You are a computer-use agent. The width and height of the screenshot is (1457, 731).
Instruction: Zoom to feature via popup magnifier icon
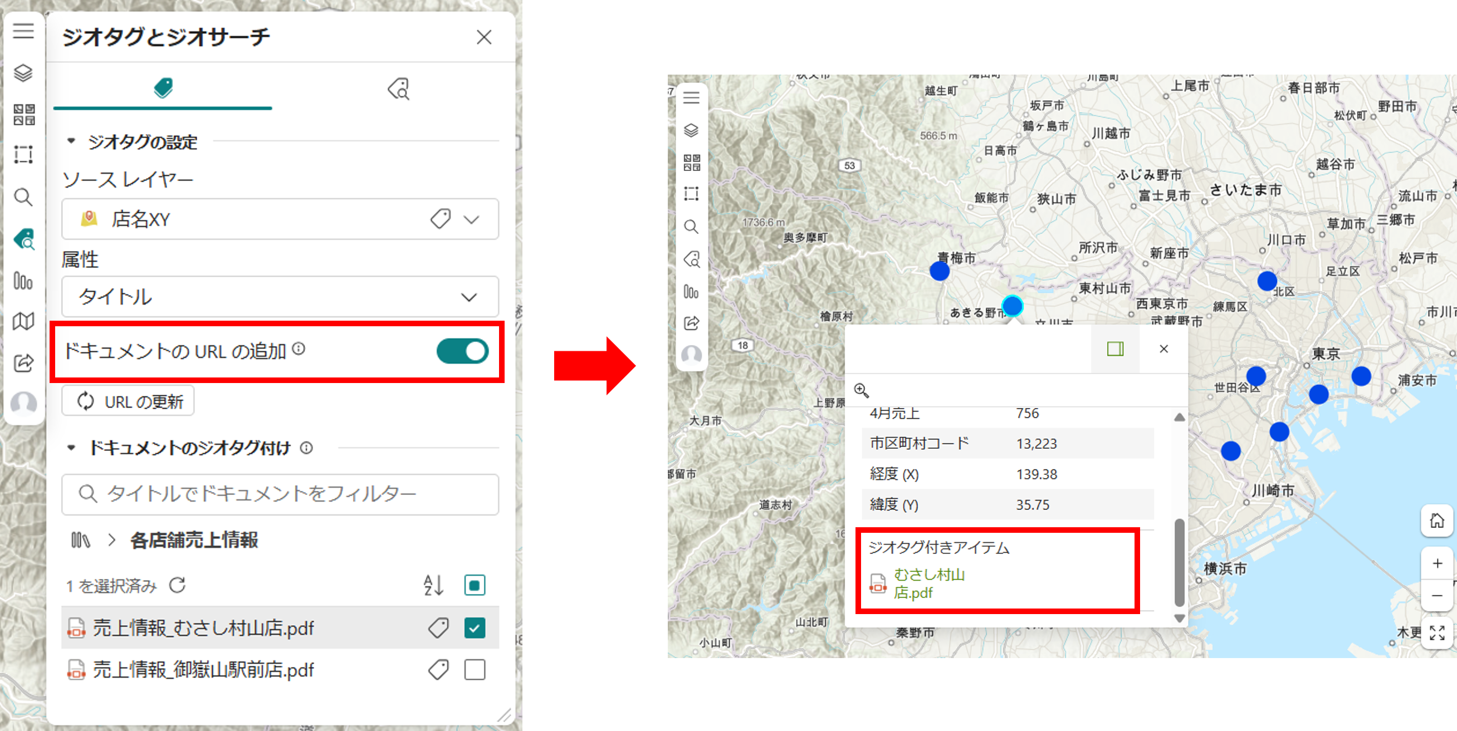point(861,390)
